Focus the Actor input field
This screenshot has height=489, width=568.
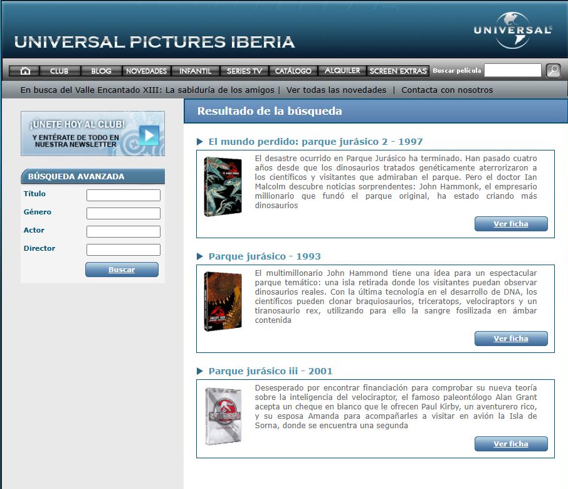pyautogui.click(x=124, y=231)
